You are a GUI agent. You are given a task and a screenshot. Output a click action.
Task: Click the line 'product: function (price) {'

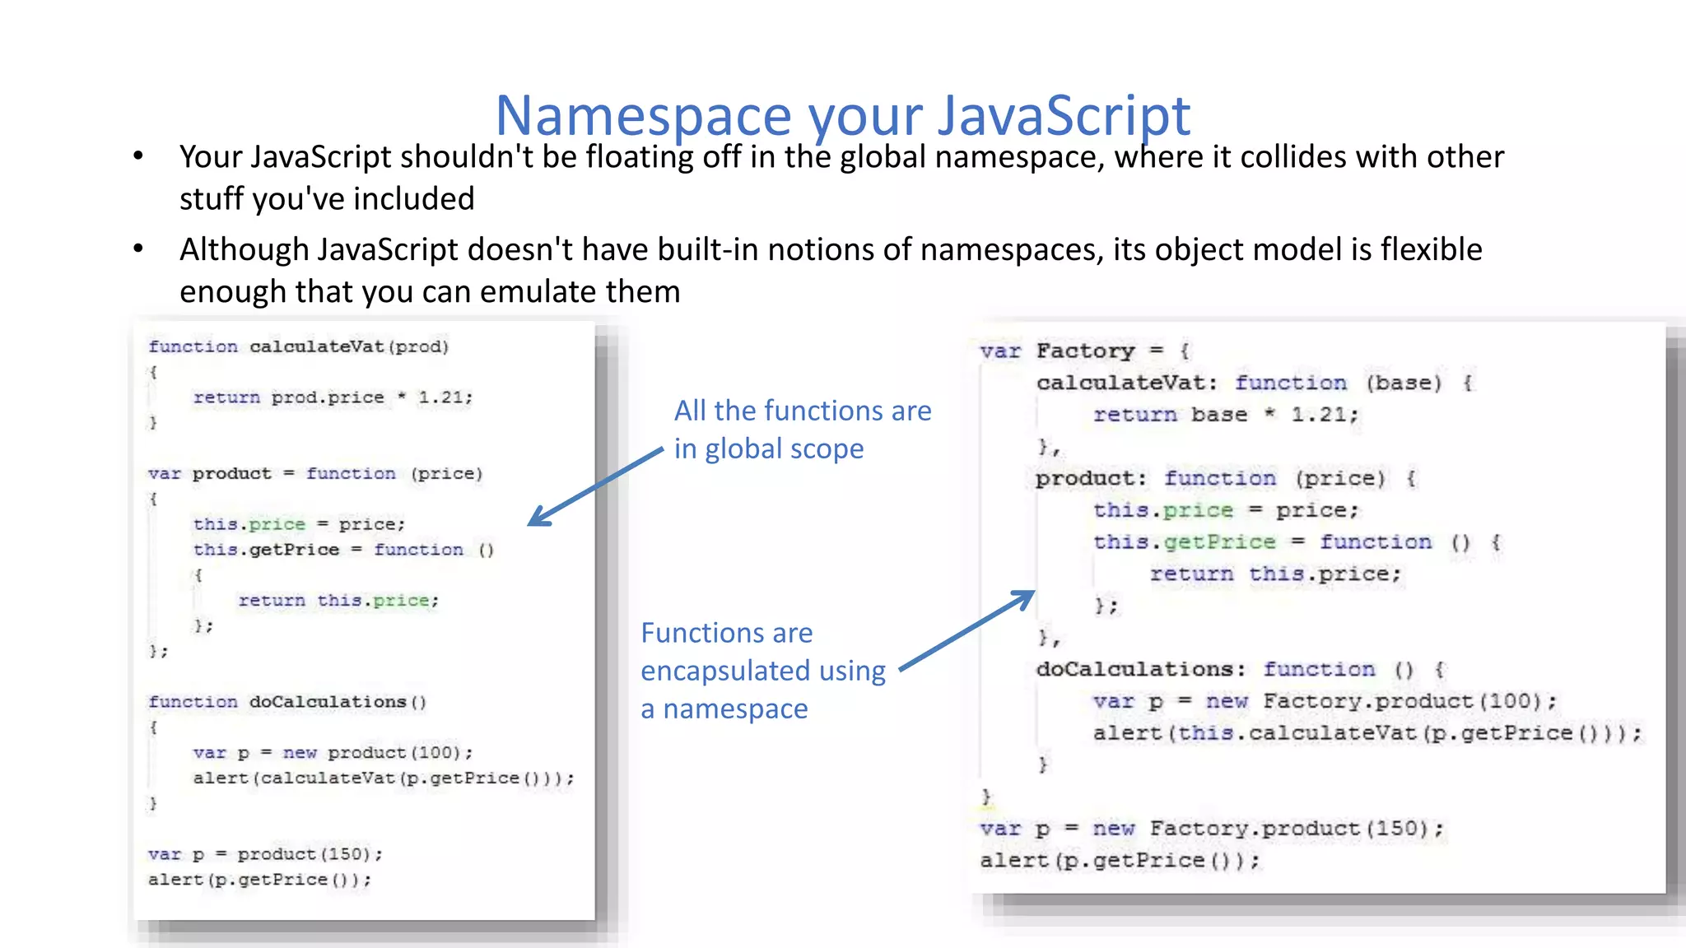(1226, 478)
